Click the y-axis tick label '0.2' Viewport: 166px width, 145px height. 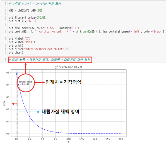point(8,109)
